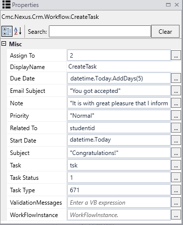The width and height of the screenshot is (183, 225).
Task: Edit the DisplayName value CreateTask
Action: tap(124, 67)
